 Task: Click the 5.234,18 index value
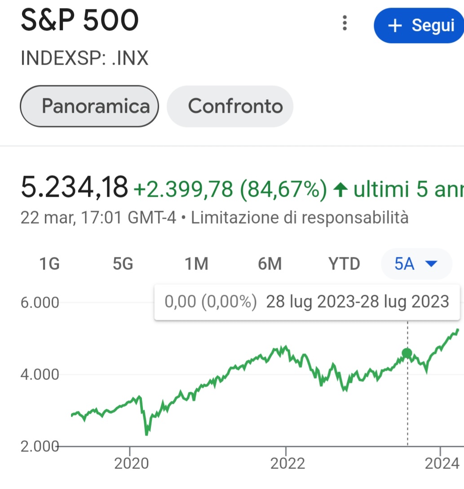coord(75,188)
